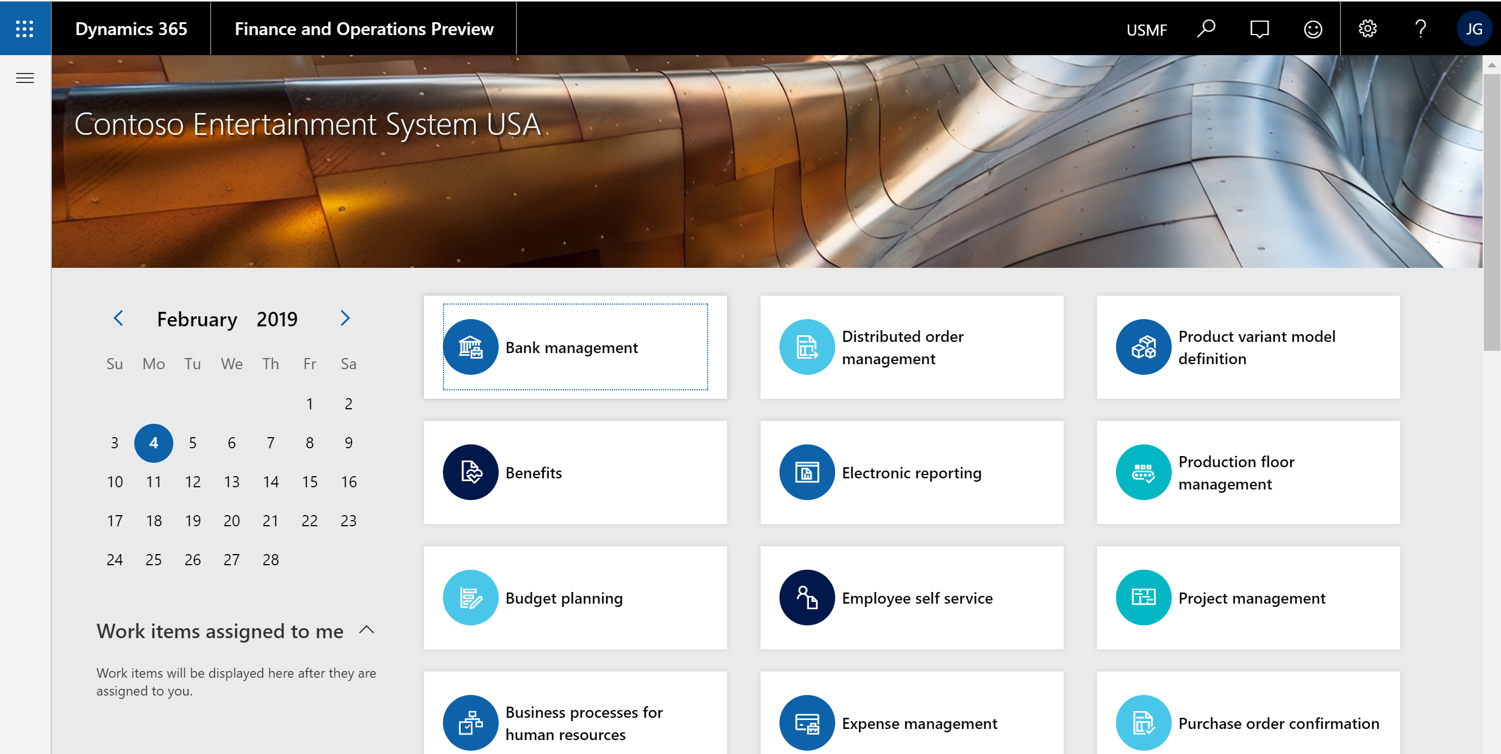
Task: Navigate to next month on calendar
Action: click(x=344, y=319)
